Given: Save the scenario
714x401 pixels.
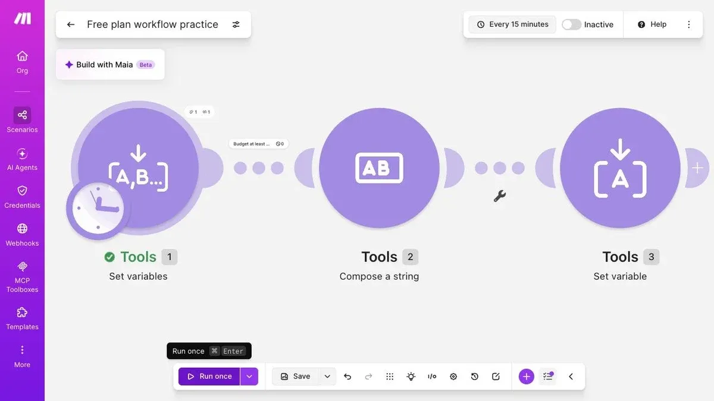Looking at the screenshot, I should [296, 376].
